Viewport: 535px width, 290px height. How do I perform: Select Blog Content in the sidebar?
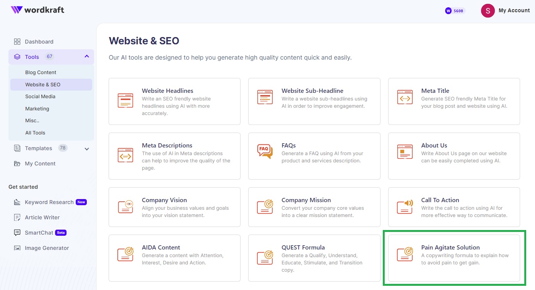[41, 73]
